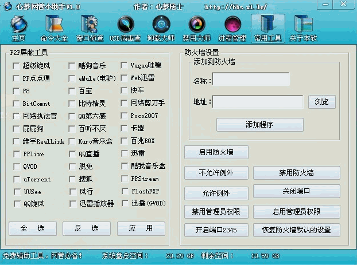The width and height of the screenshot is (357, 265).
Task: Click the 不允许例外 button
Action: pyautogui.click(x=216, y=173)
